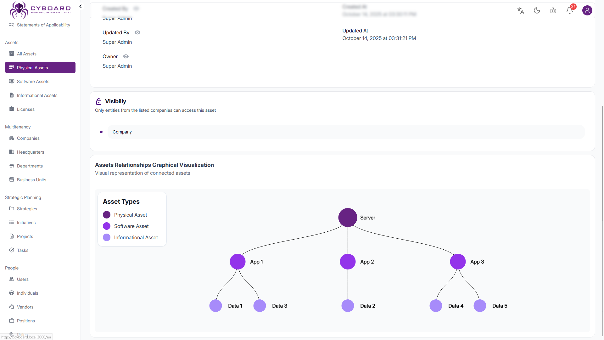This screenshot has width=604, height=340.
Task: Open Software Assets in sidebar
Action: click(33, 82)
